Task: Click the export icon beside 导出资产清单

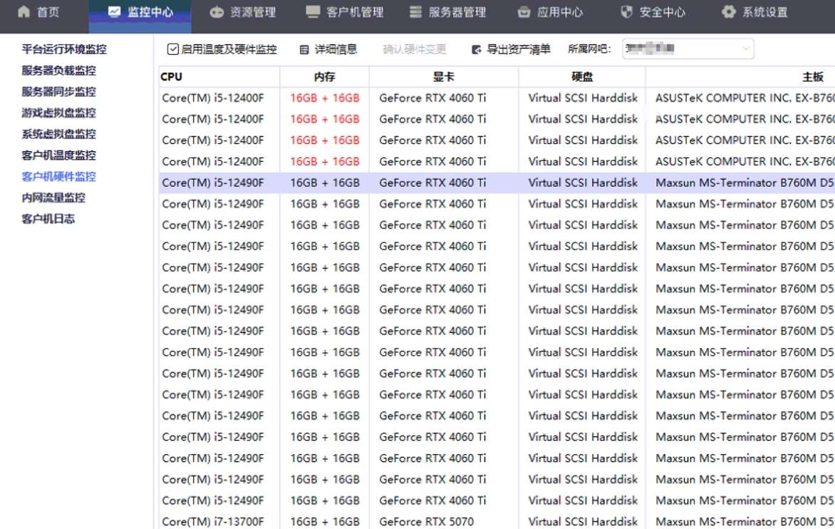Action: [x=476, y=49]
